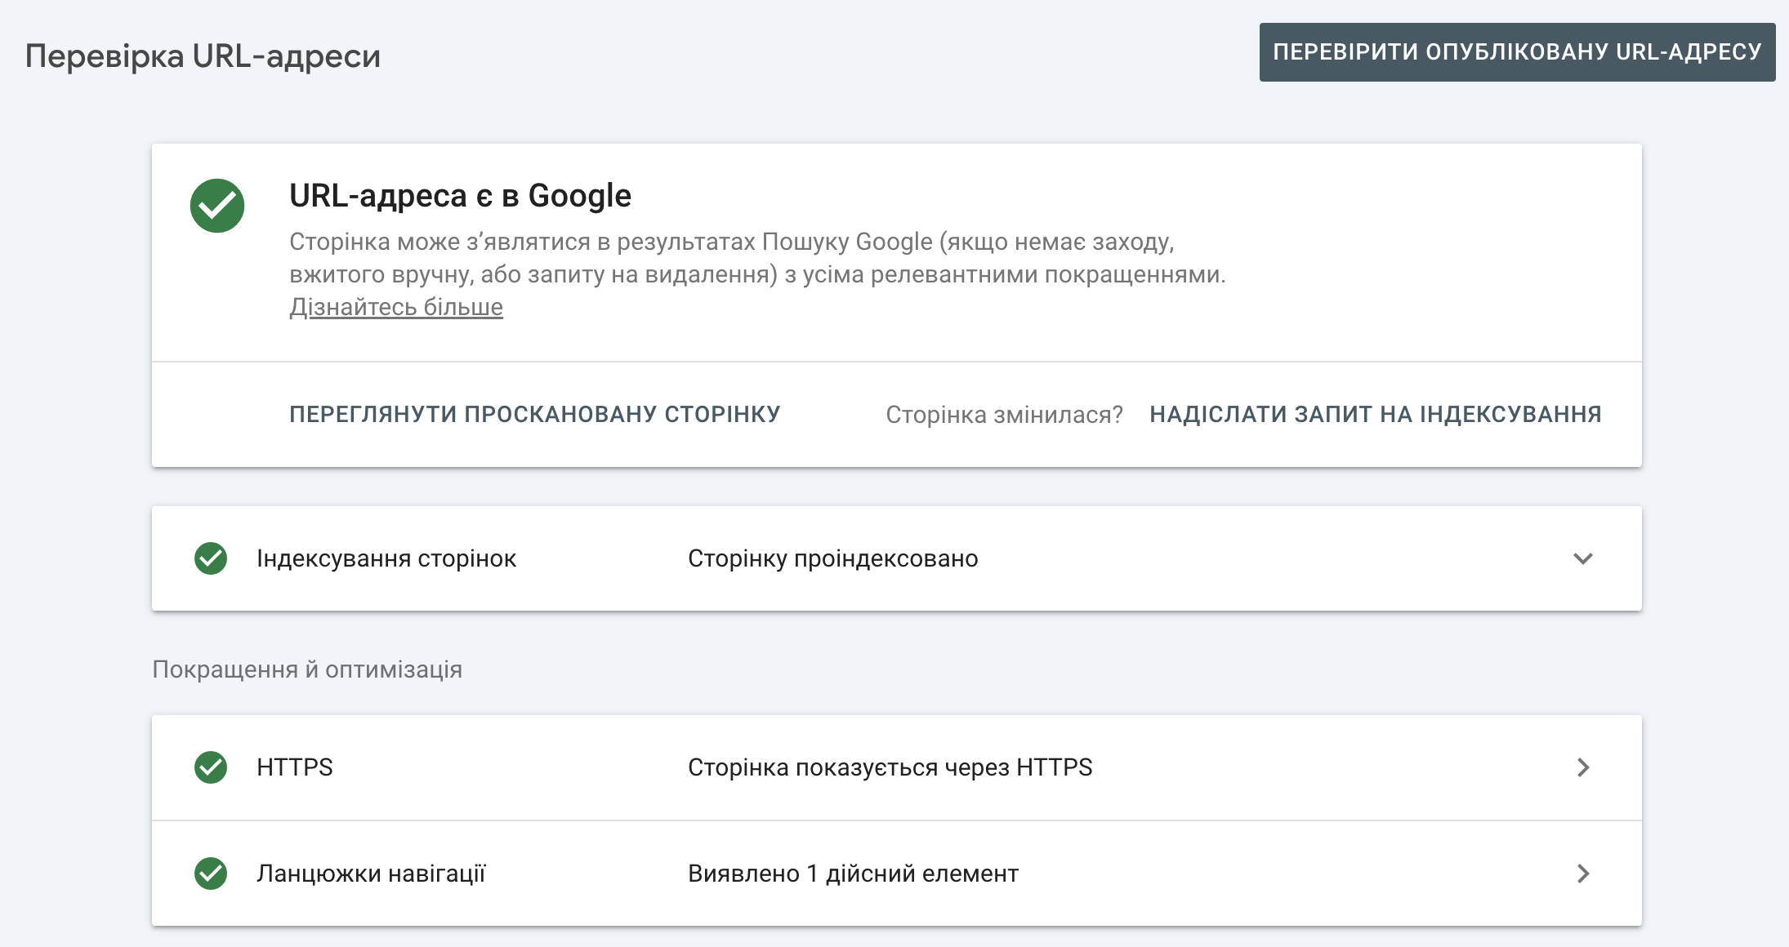Click the Покращення й оптимізація section heading

pos(307,669)
